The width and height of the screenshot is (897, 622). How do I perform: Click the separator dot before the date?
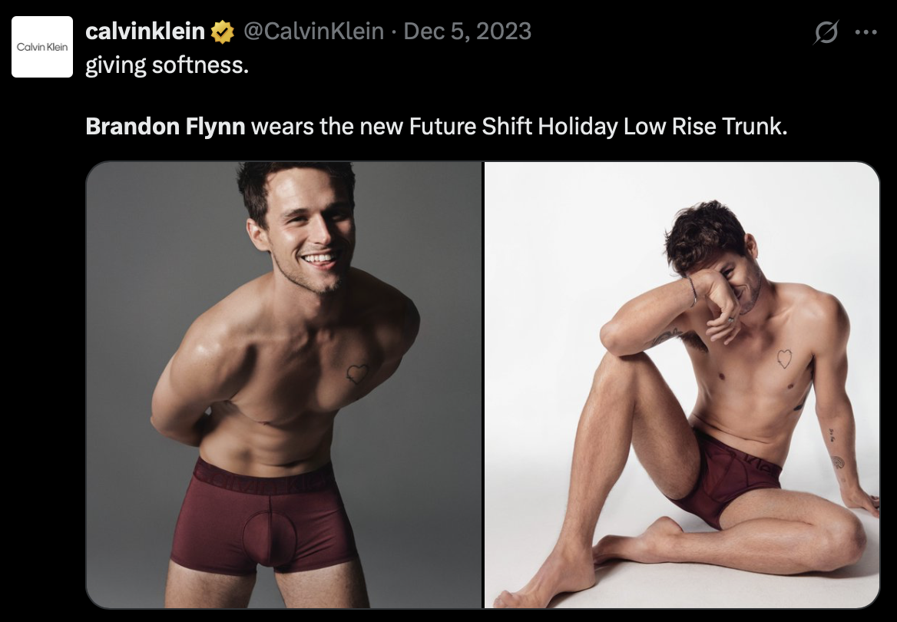tap(393, 32)
